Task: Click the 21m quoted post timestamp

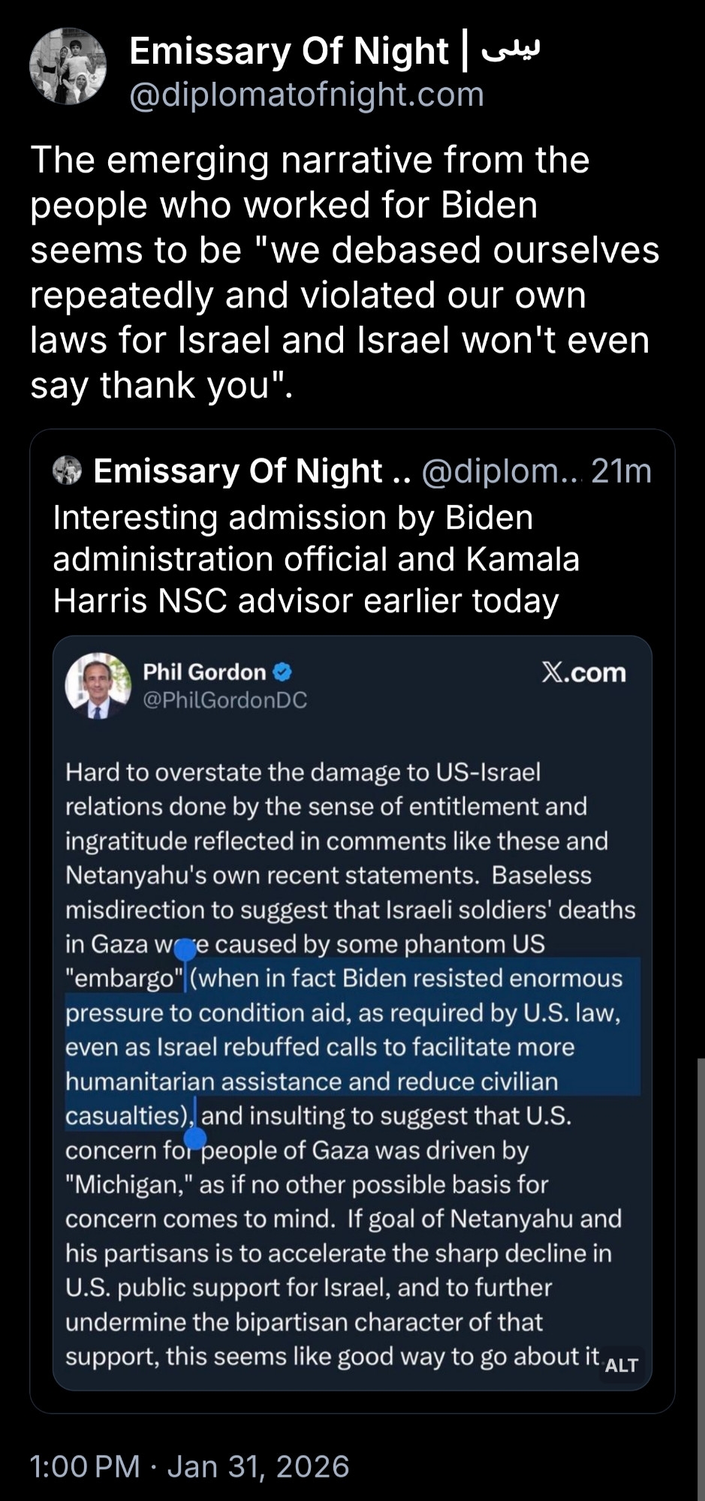Action: click(621, 471)
